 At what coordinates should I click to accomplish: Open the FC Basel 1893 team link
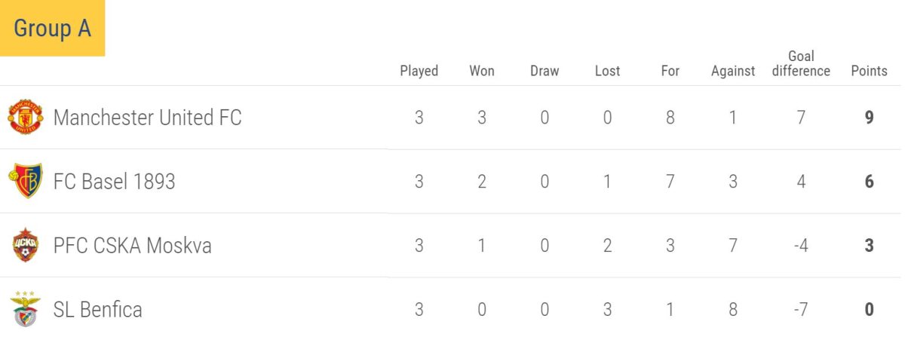[x=115, y=182]
